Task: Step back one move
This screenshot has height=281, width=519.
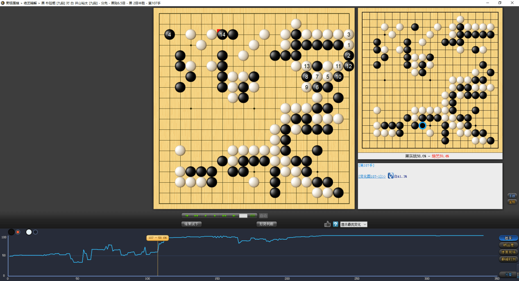Action: click(x=205, y=215)
